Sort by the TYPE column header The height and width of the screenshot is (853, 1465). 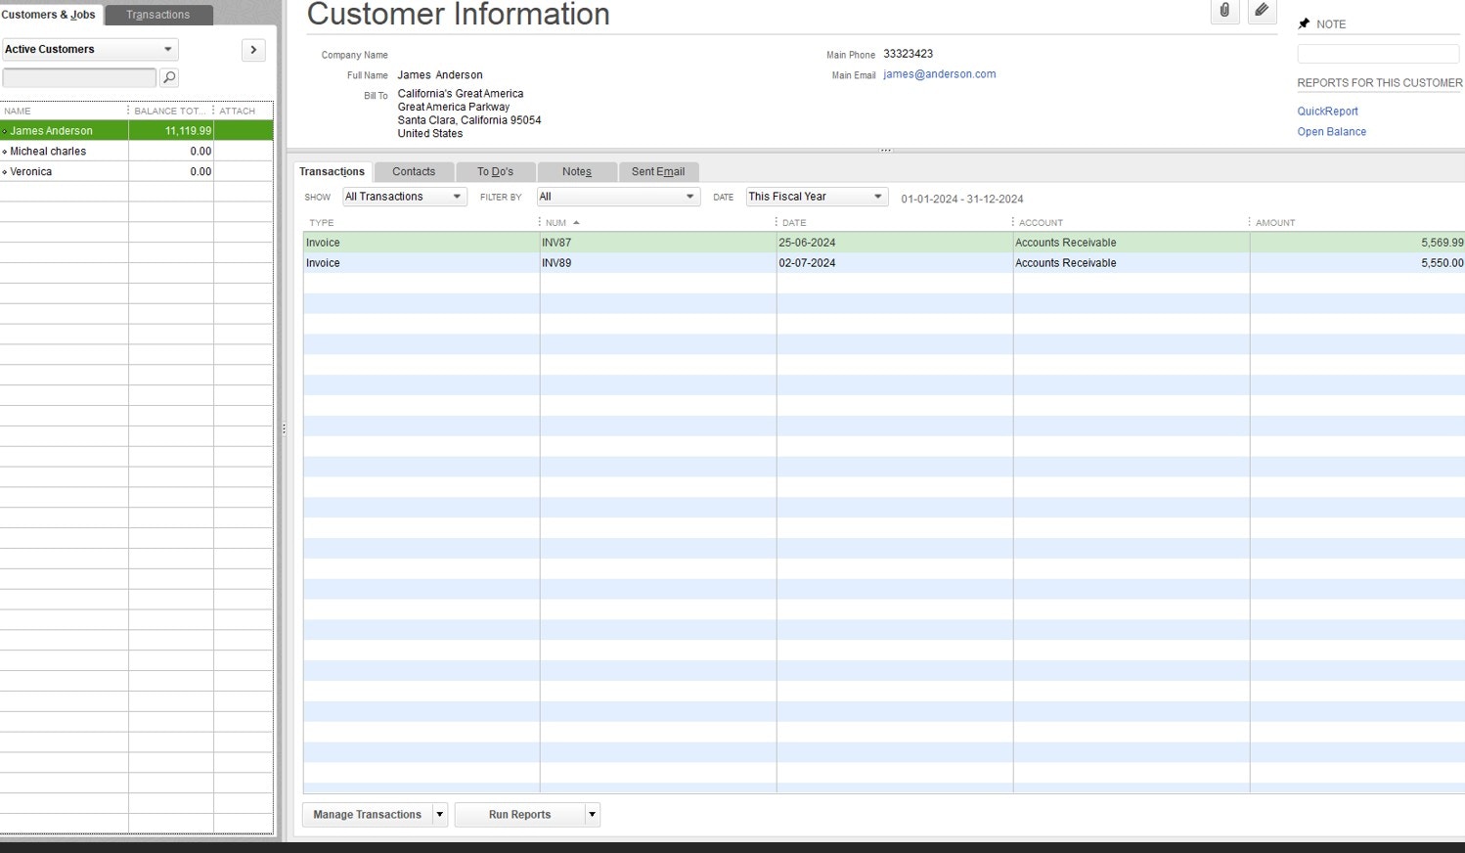[x=422, y=223]
